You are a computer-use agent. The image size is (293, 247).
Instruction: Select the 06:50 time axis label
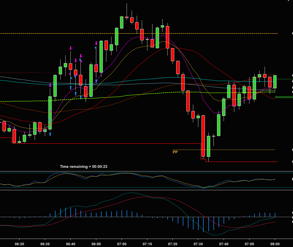96,244
